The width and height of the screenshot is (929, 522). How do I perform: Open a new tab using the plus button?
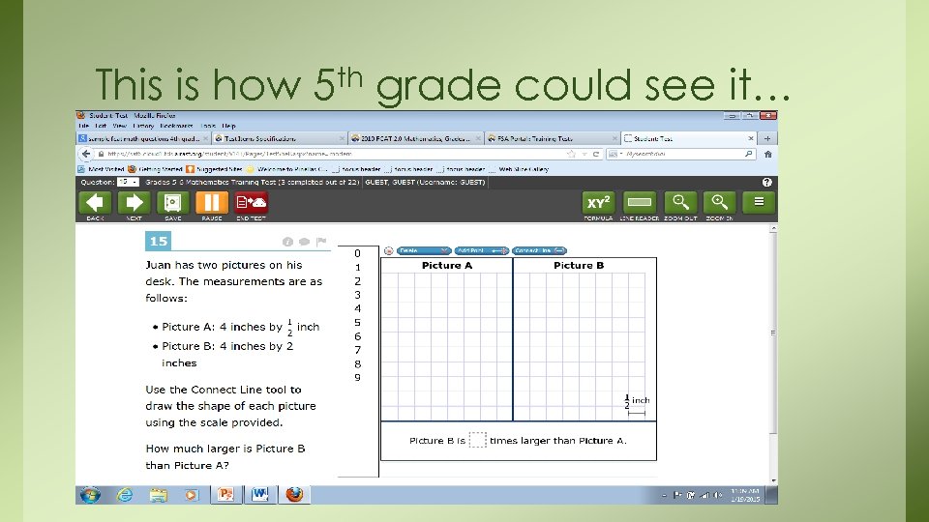pos(767,138)
